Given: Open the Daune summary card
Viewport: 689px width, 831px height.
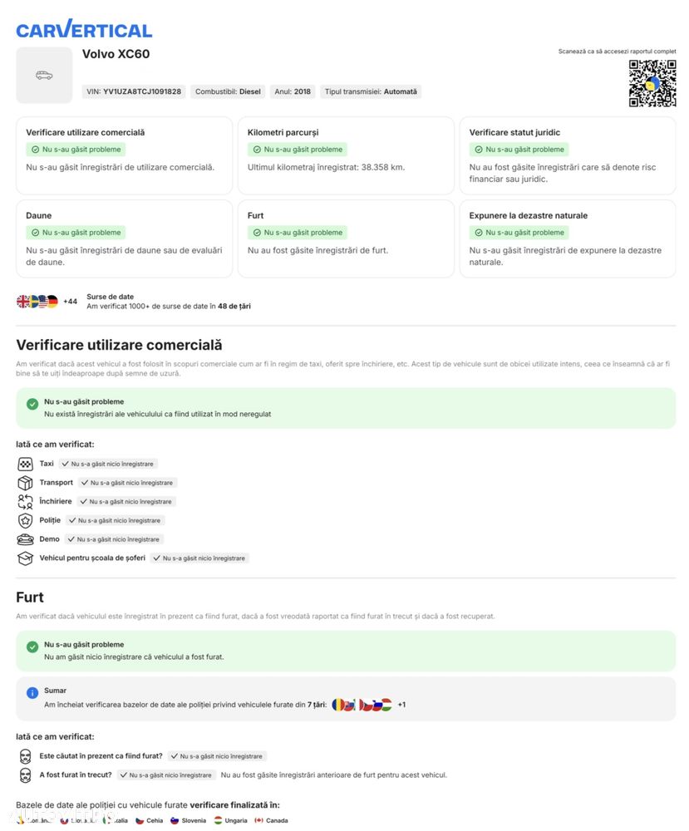Looking at the screenshot, I should point(124,238).
